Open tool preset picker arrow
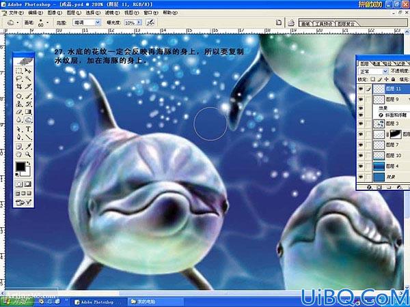The height and width of the screenshot is (307, 410). [x=17, y=23]
